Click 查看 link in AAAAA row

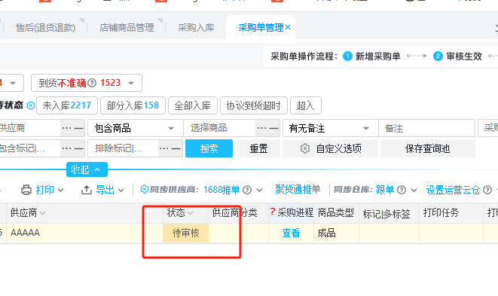(x=291, y=233)
